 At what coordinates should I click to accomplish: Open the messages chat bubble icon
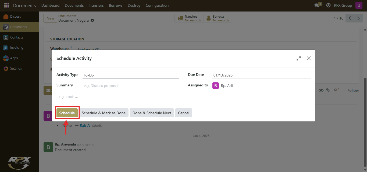pos(317,5)
